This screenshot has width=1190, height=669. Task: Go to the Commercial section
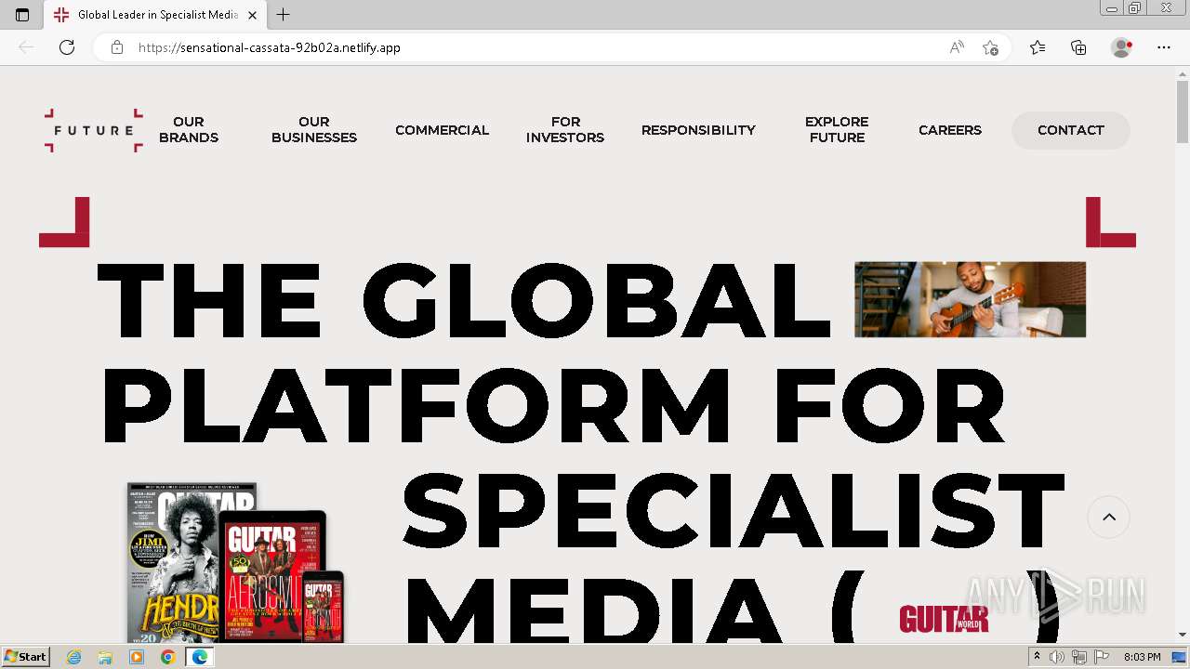[442, 130]
